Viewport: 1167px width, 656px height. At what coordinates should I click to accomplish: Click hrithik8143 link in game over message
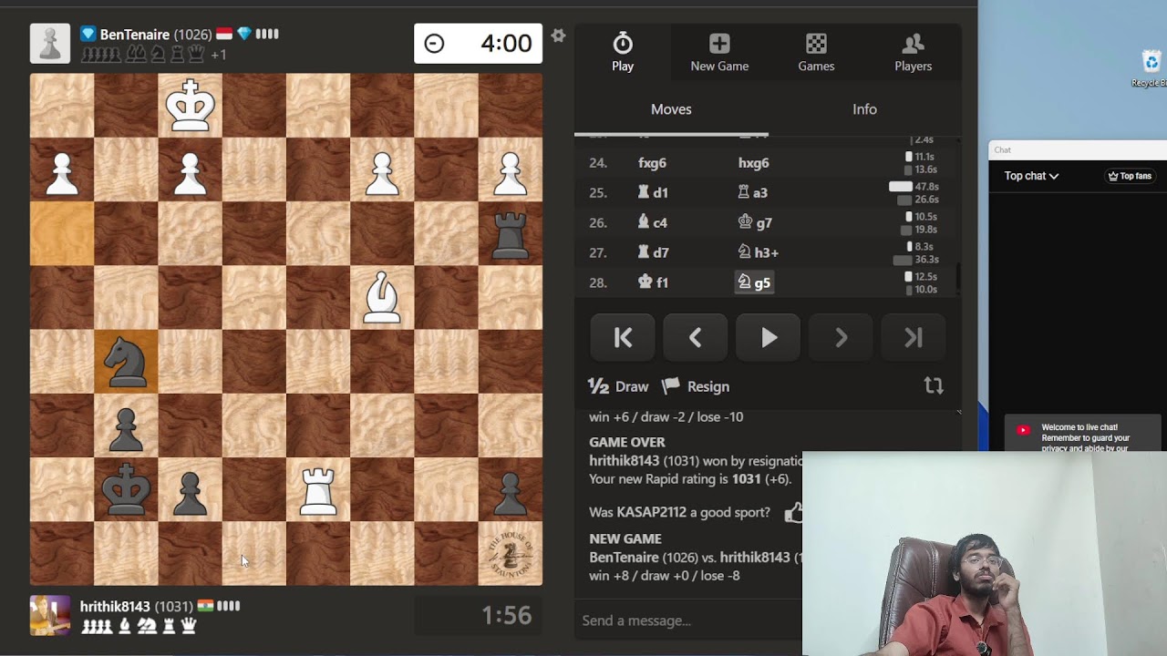click(x=625, y=461)
